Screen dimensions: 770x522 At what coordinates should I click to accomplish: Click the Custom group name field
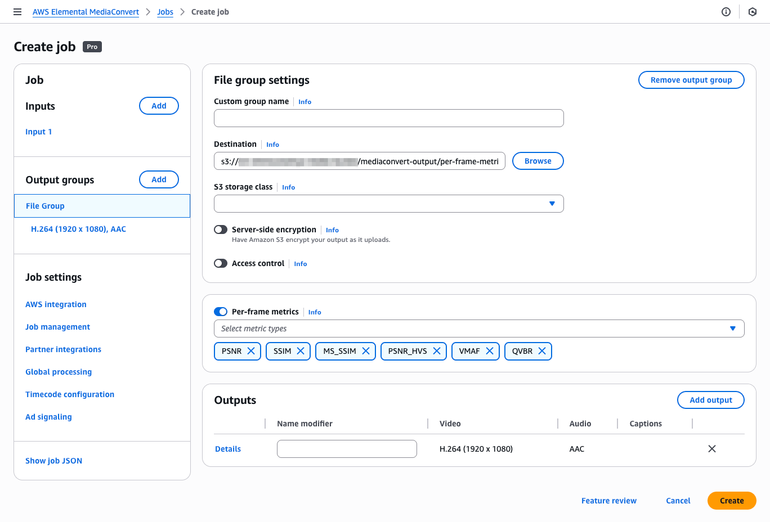(389, 118)
